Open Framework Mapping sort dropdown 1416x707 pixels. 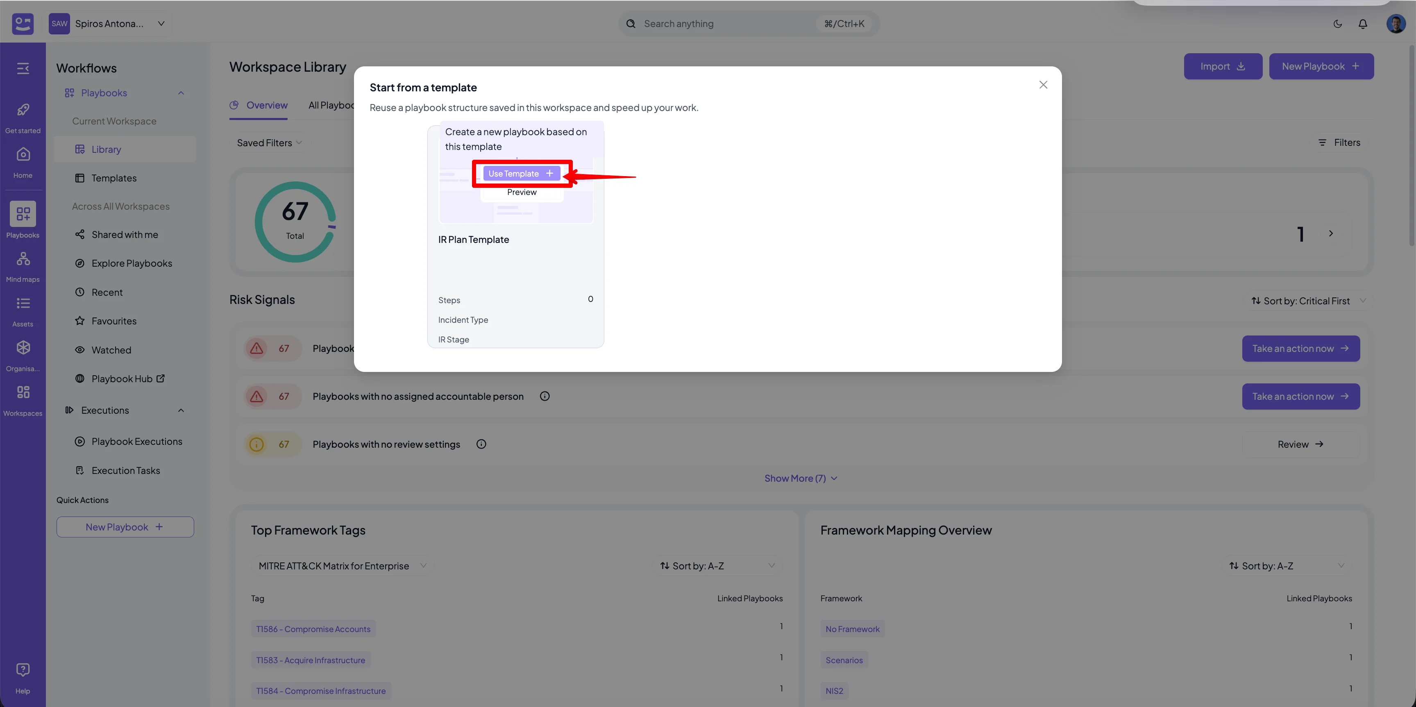pyautogui.click(x=1286, y=566)
